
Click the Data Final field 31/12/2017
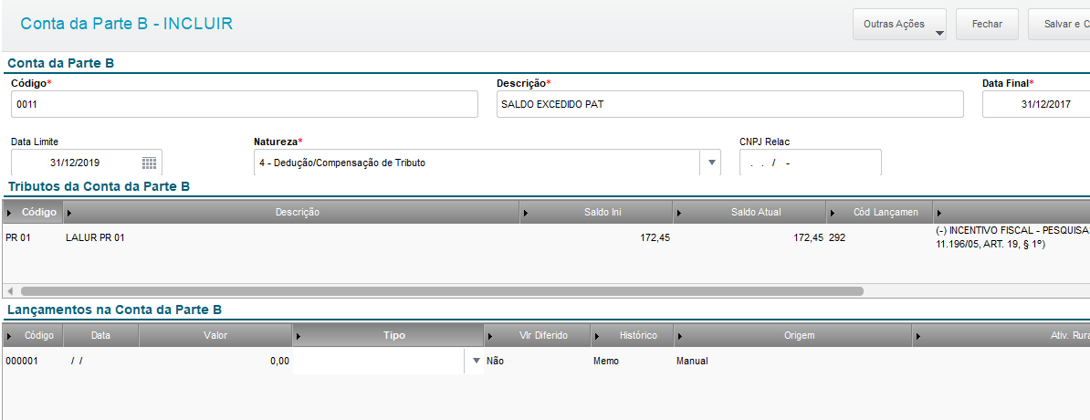pyautogui.click(x=1036, y=104)
